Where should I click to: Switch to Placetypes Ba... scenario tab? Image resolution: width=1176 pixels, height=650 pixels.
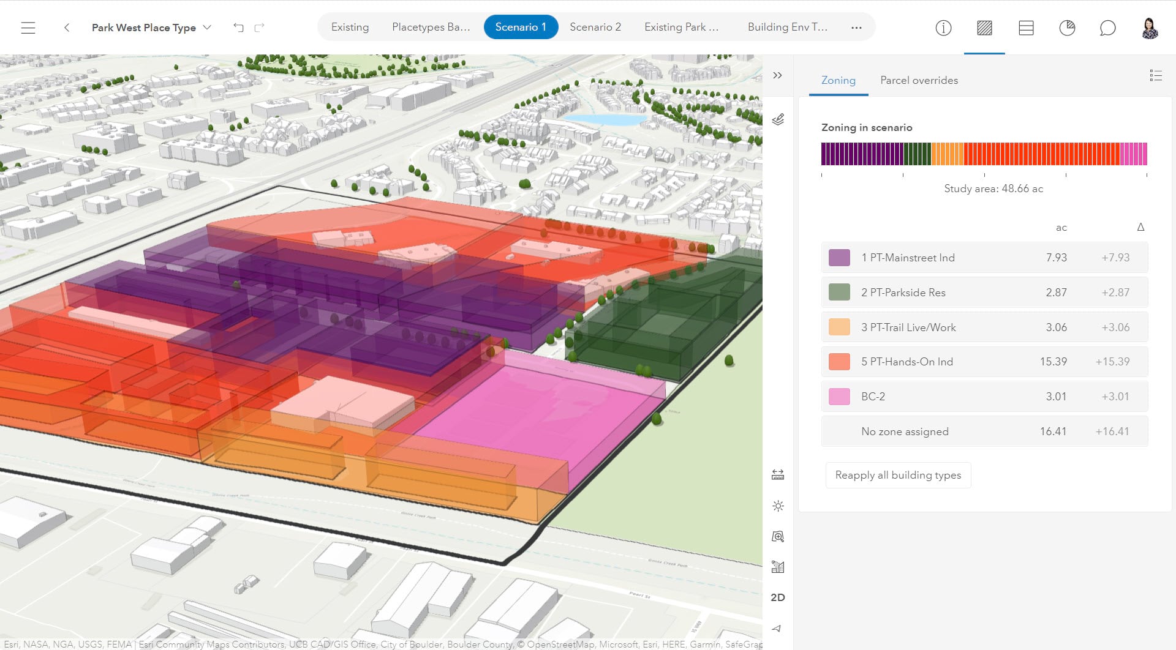click(431, 27)
